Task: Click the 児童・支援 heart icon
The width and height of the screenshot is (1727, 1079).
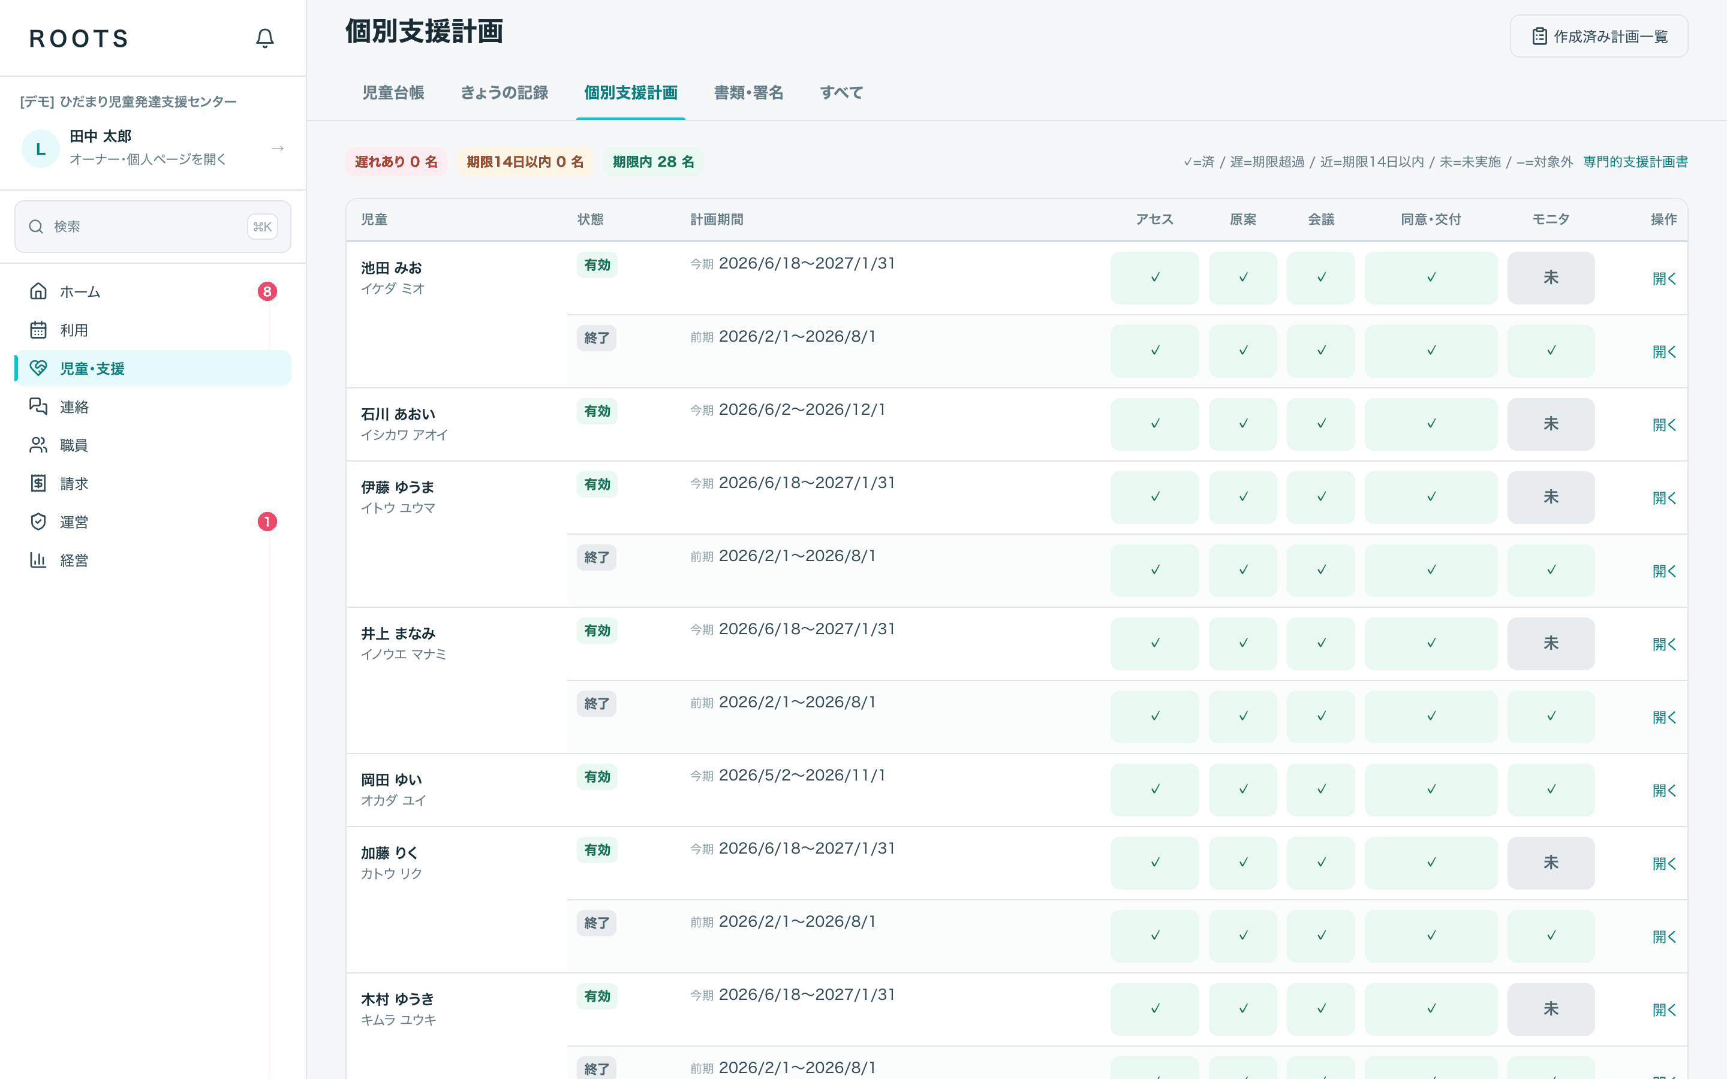Action: (x=38, y=368)
